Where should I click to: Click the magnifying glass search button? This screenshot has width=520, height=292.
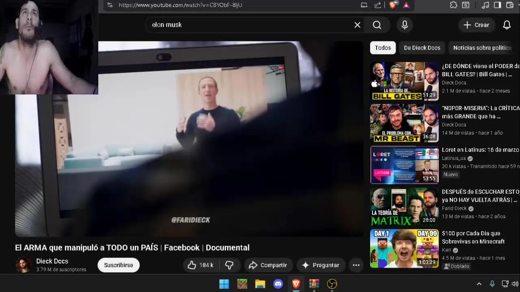pyautogui.click(x=377, y=25)
